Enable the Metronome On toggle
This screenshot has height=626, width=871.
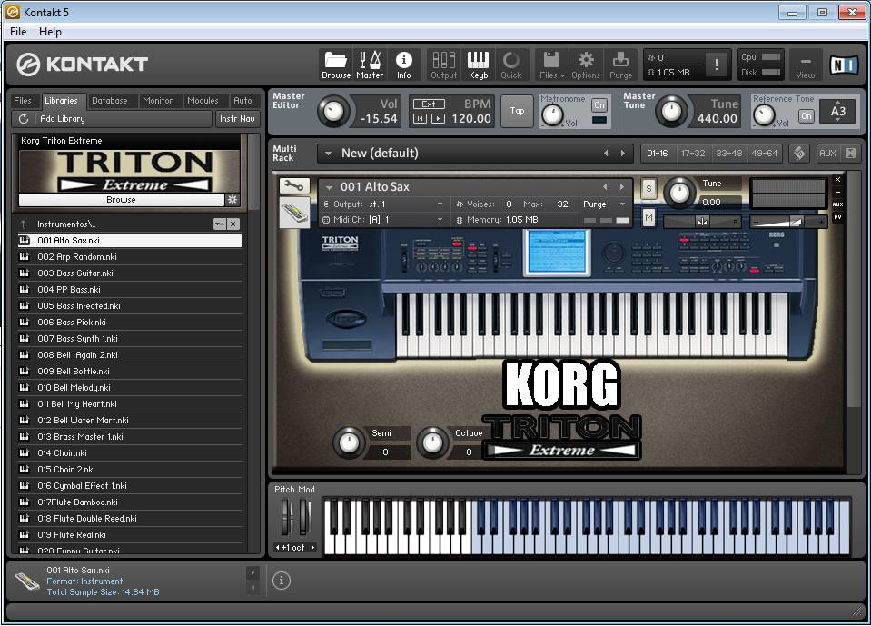(599, 104)
